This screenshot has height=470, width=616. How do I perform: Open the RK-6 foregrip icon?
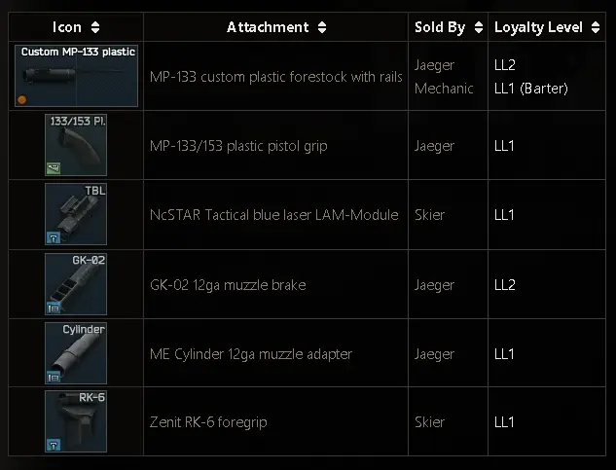point(76,421)
